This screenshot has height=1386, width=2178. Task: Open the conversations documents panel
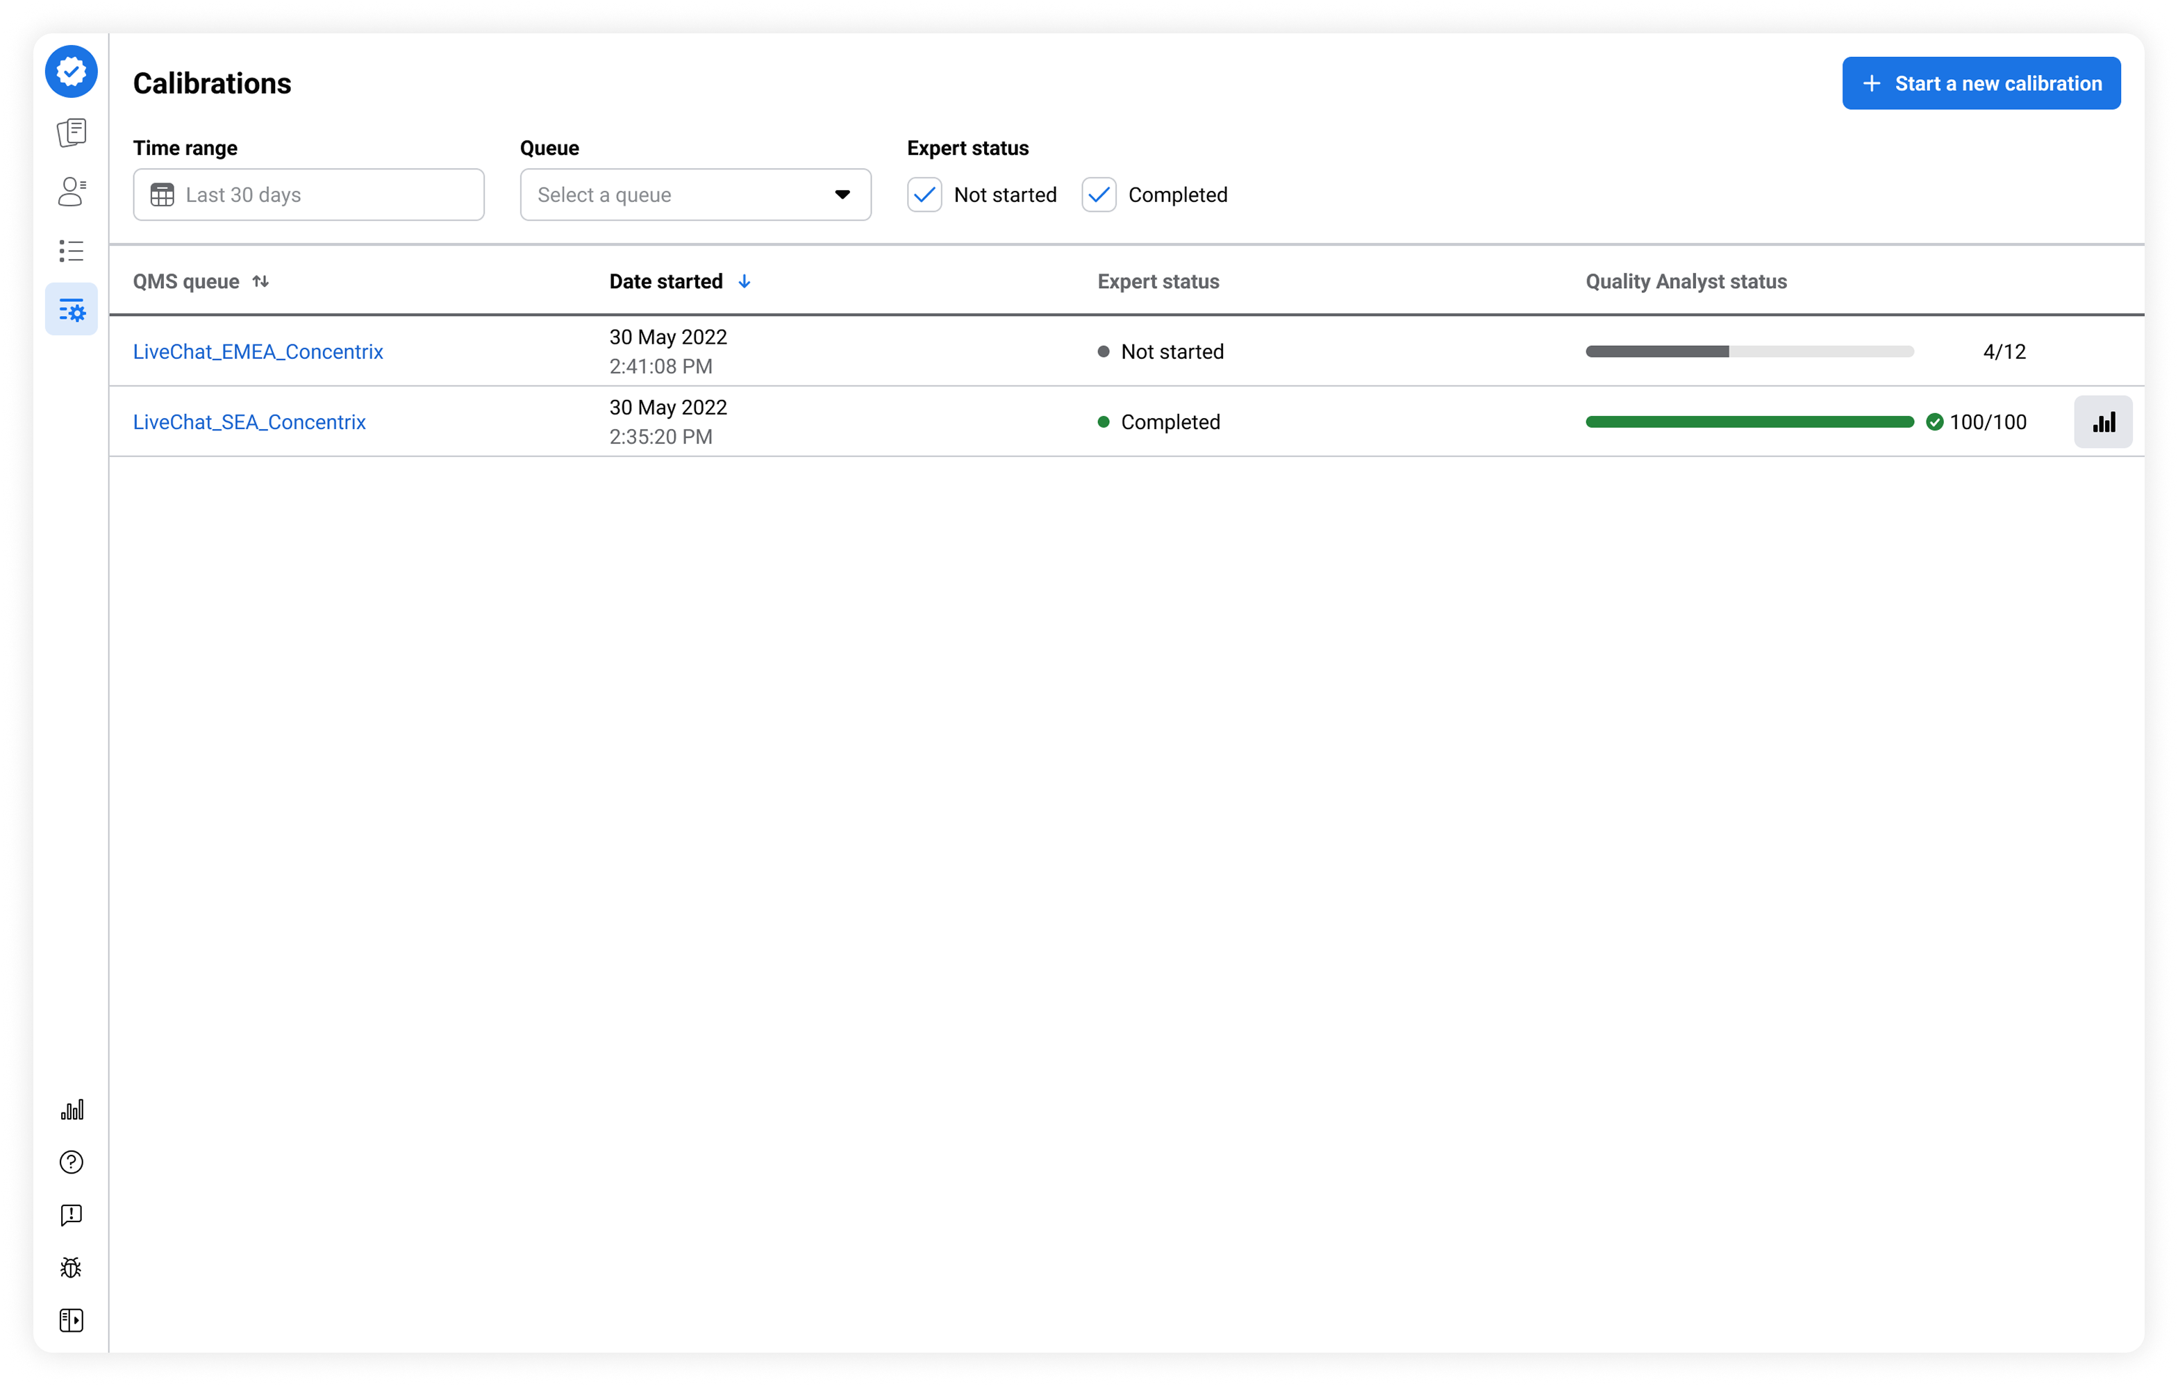(71, 132)
